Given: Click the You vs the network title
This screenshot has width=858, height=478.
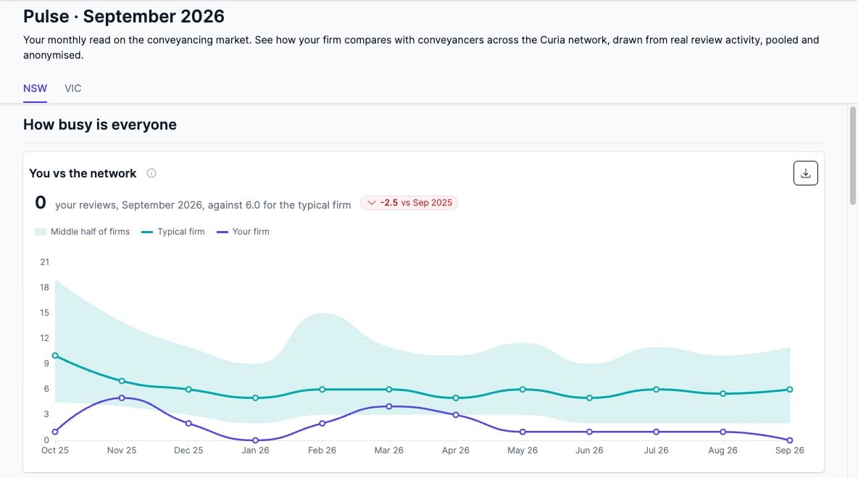Looking at the screenshot, I should 83,173.
